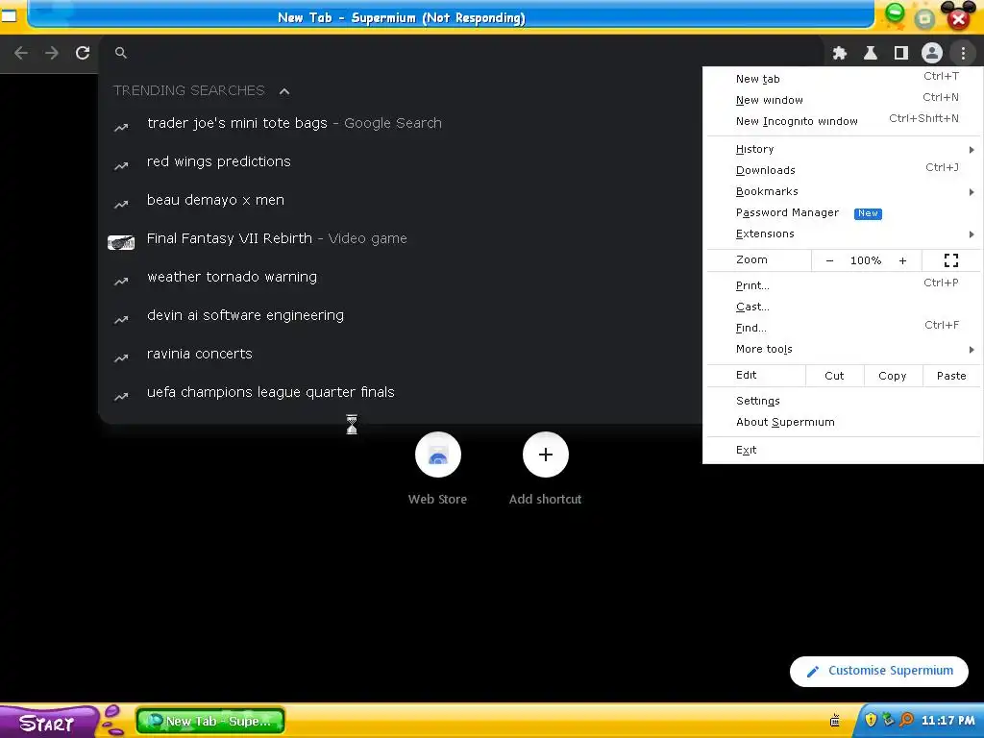The image size is (984, 738).
Task: Click the trend icon beside 'weather tornado warning'
Action: (121, 282)
